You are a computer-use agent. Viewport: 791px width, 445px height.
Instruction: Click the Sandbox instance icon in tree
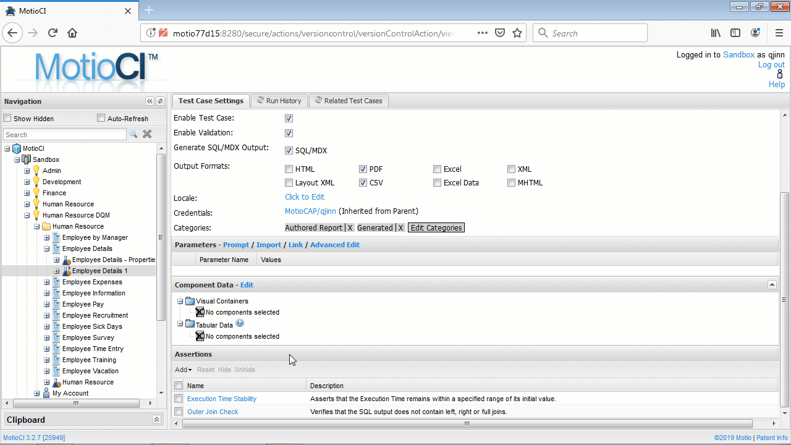coord(27,159)
